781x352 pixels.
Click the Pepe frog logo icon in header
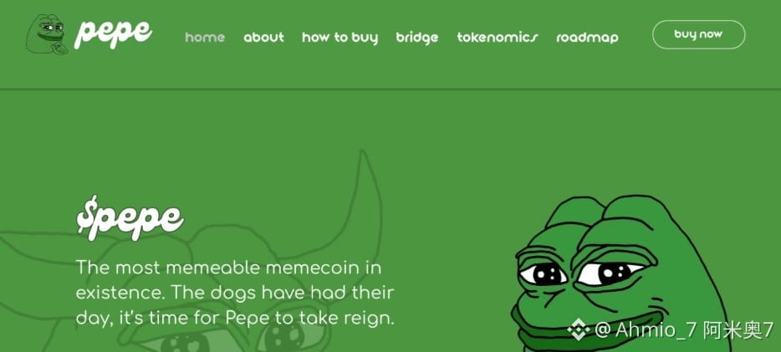pos(46,33)
